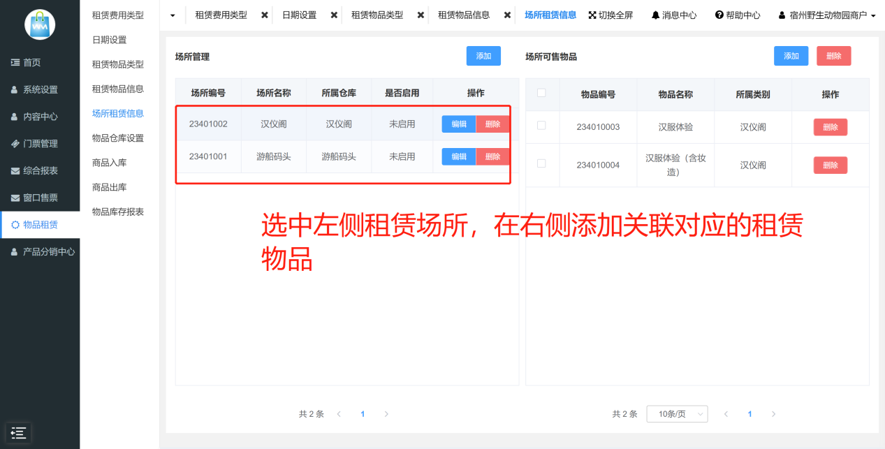Select the 23401001 游船码头 table row
Screen dimensions: 885x449
coord(307,156)
